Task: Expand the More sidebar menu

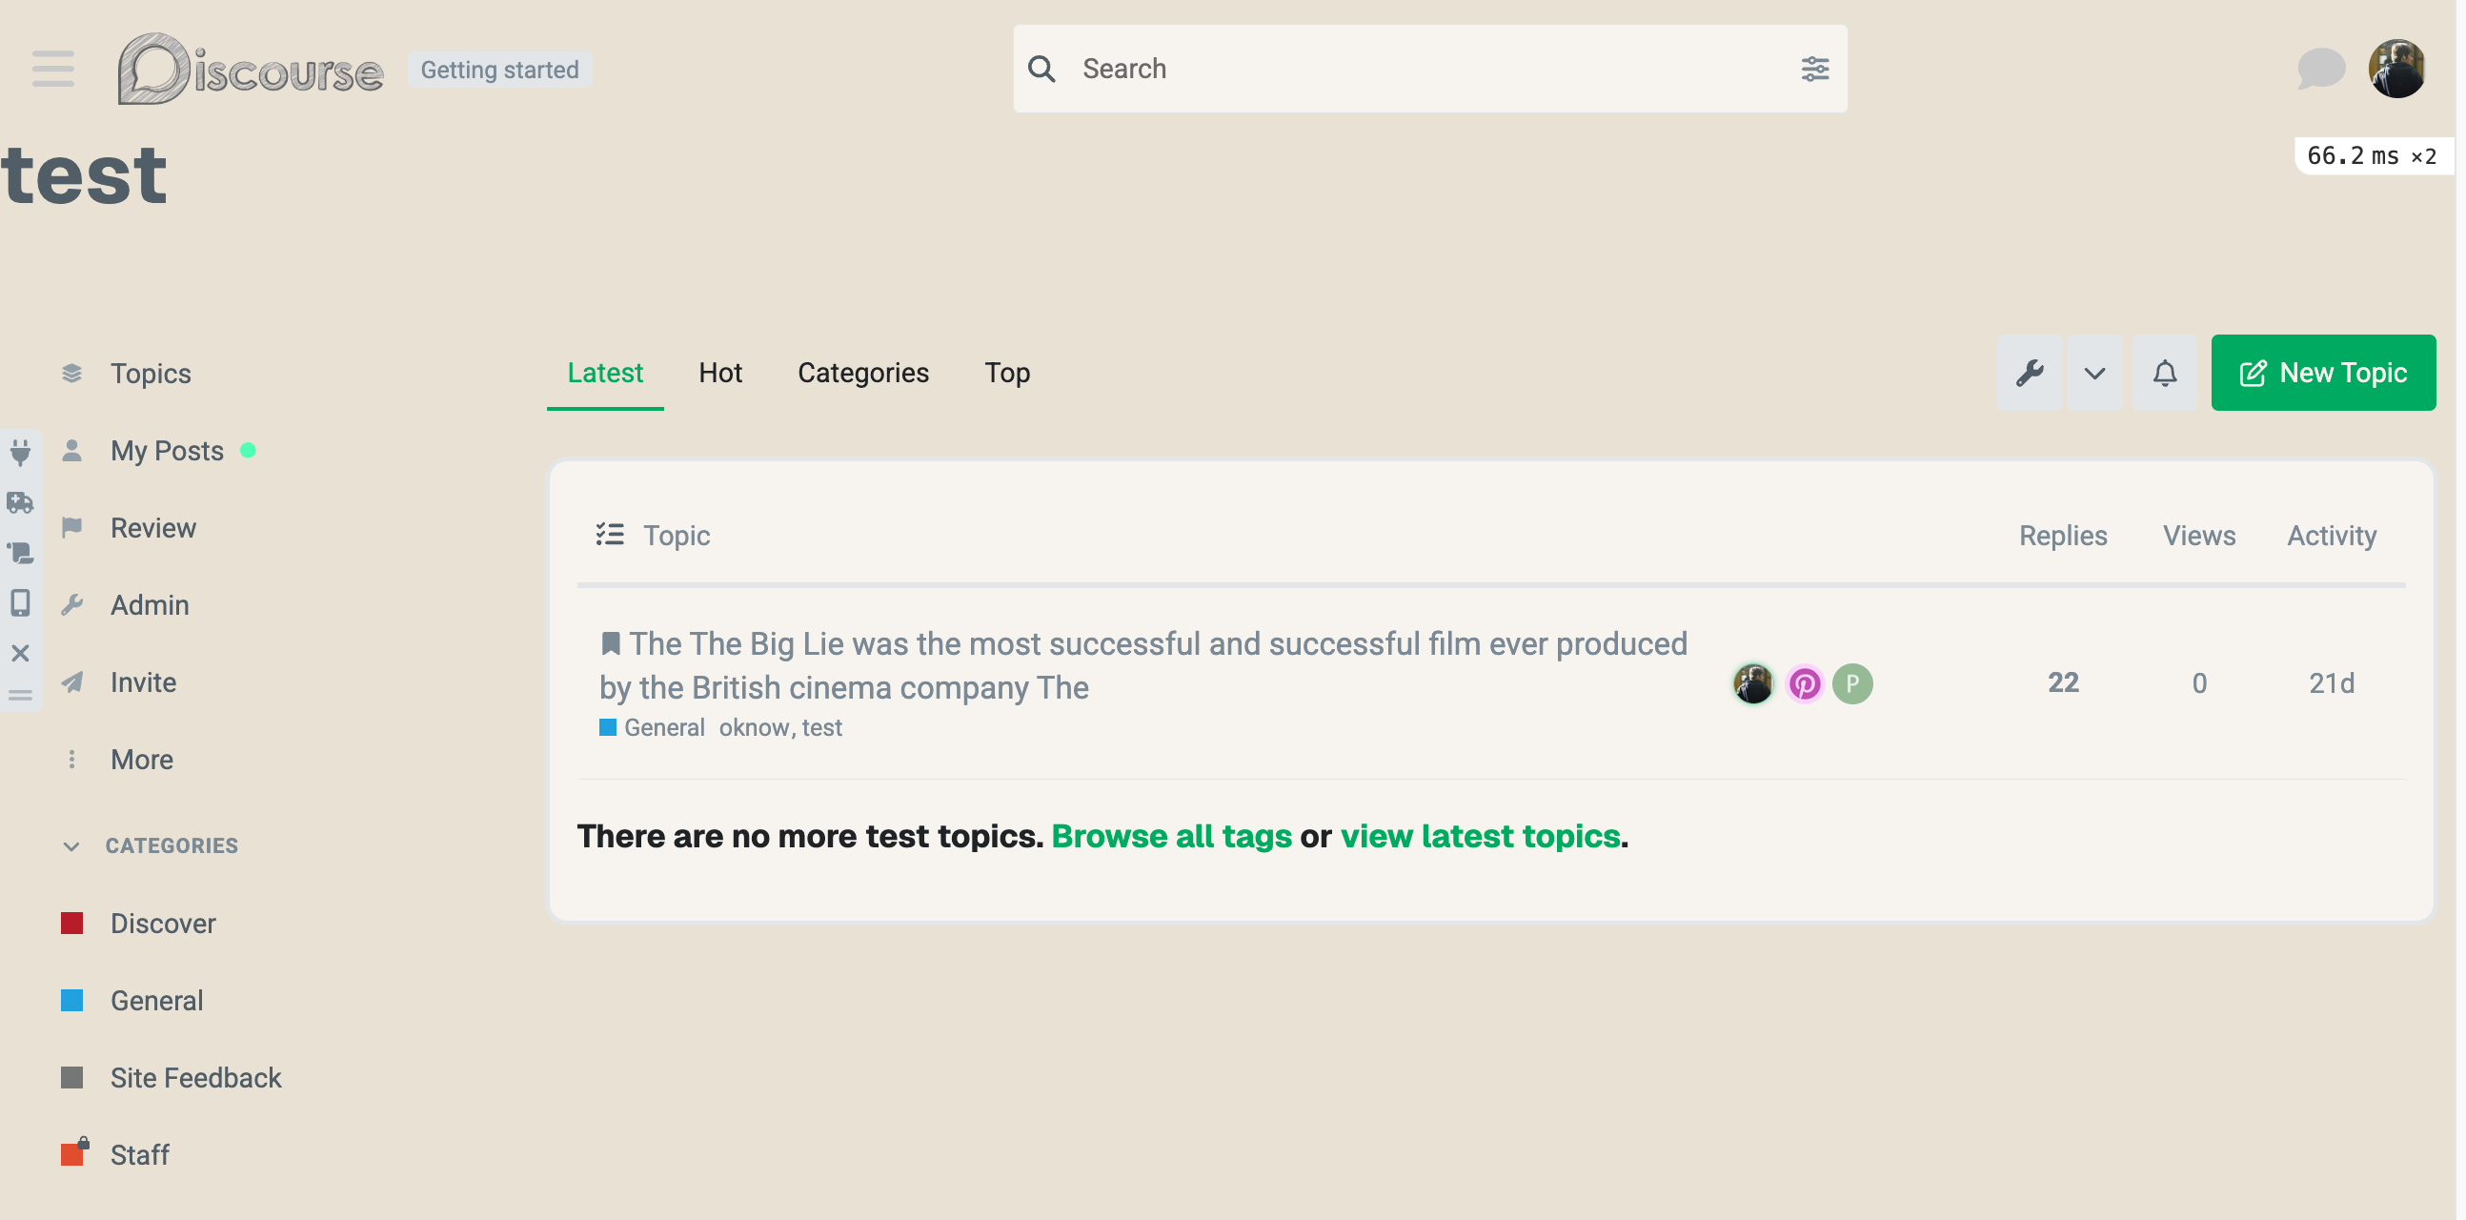Action: click(x=142, y=760)
